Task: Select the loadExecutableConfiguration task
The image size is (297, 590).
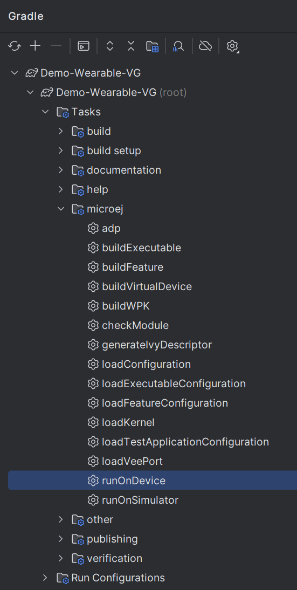Action: coord(174,384)
